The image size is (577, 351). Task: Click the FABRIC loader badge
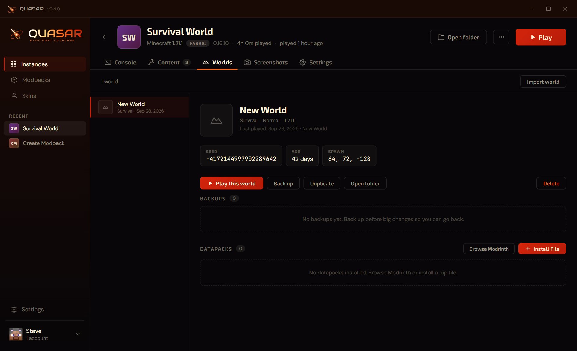[x=198, y=43]
